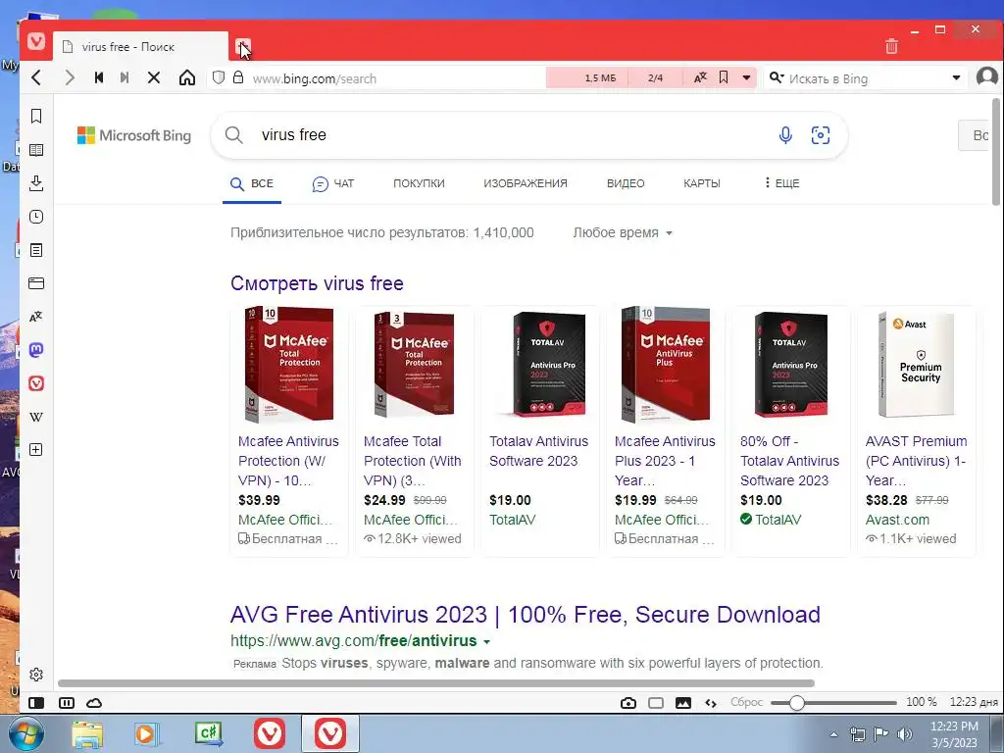Capture page with camera icon
This screenshot has width=1004, height=753.
coord(628,703)
